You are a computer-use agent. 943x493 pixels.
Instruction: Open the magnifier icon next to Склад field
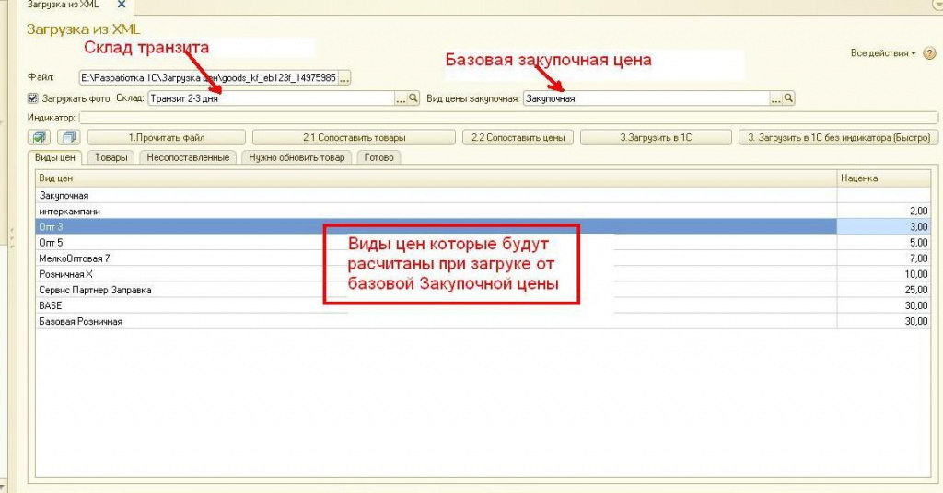pyautogui.click(x=413, y=97)
